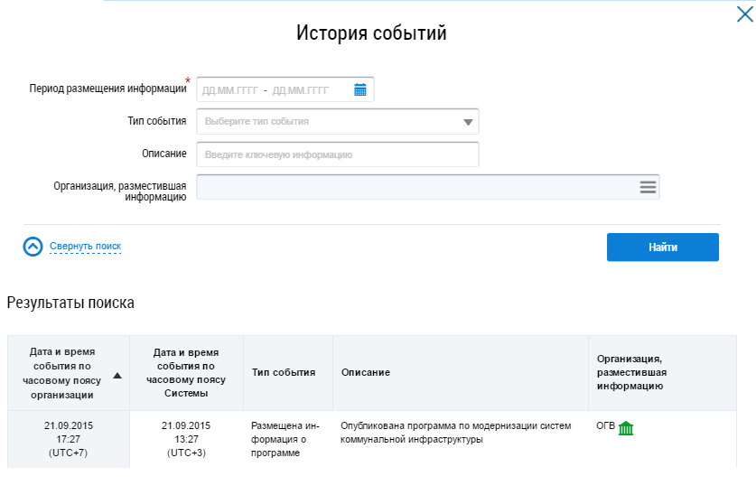The image size is (756, 495).
Task: Close the История событий dialog
Action: click(744, 14)
